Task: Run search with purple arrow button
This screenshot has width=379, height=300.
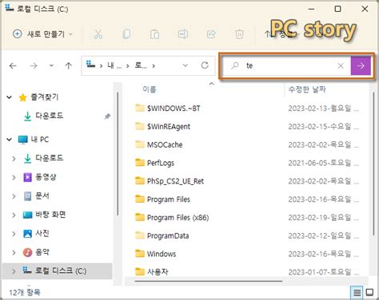Action: tap(361, 65)
